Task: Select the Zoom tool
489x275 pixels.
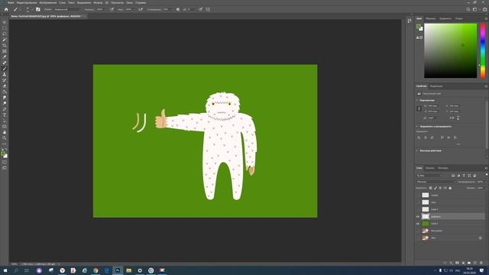Action: (5, 138)
